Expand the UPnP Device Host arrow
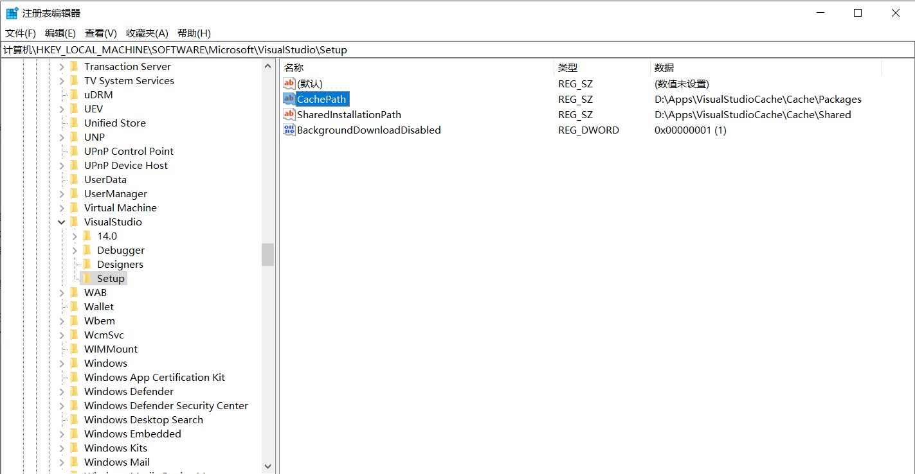Viewport: 915px width, 474px height. point(62,165)
